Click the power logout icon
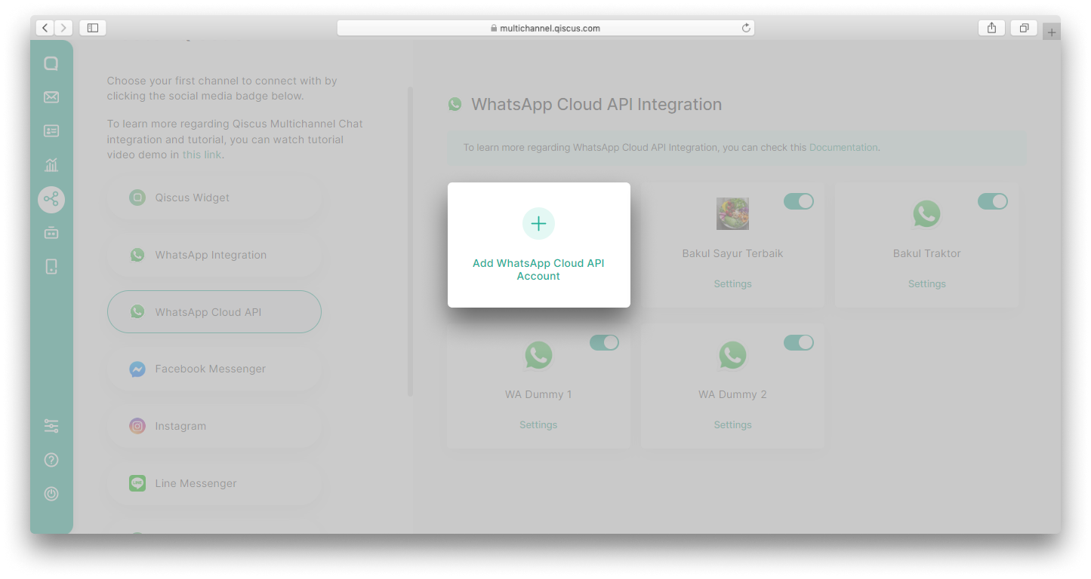 coord(51,494)
